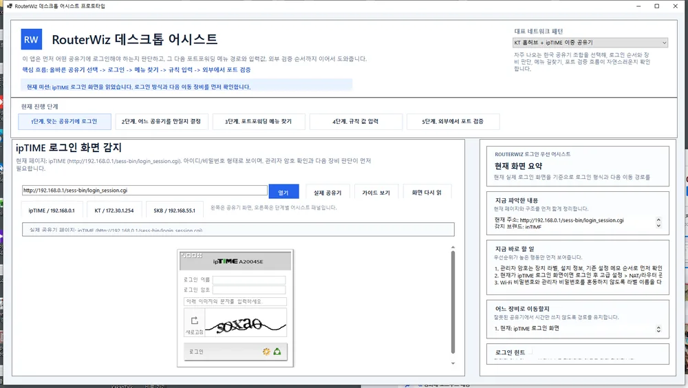Click the 현재 주소 line in right panel
The width and height of the screenshot is (688, 388).
coord(559,220)
